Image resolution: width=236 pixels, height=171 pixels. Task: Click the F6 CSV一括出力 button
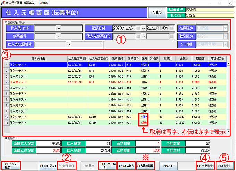(x=107, y=165)
